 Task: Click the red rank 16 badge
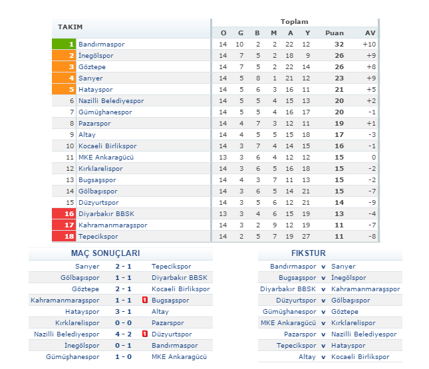point(65,213)
